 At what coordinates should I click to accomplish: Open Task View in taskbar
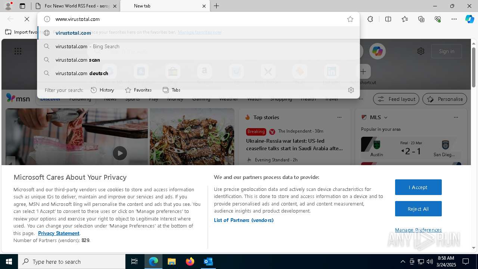point(134,262)
